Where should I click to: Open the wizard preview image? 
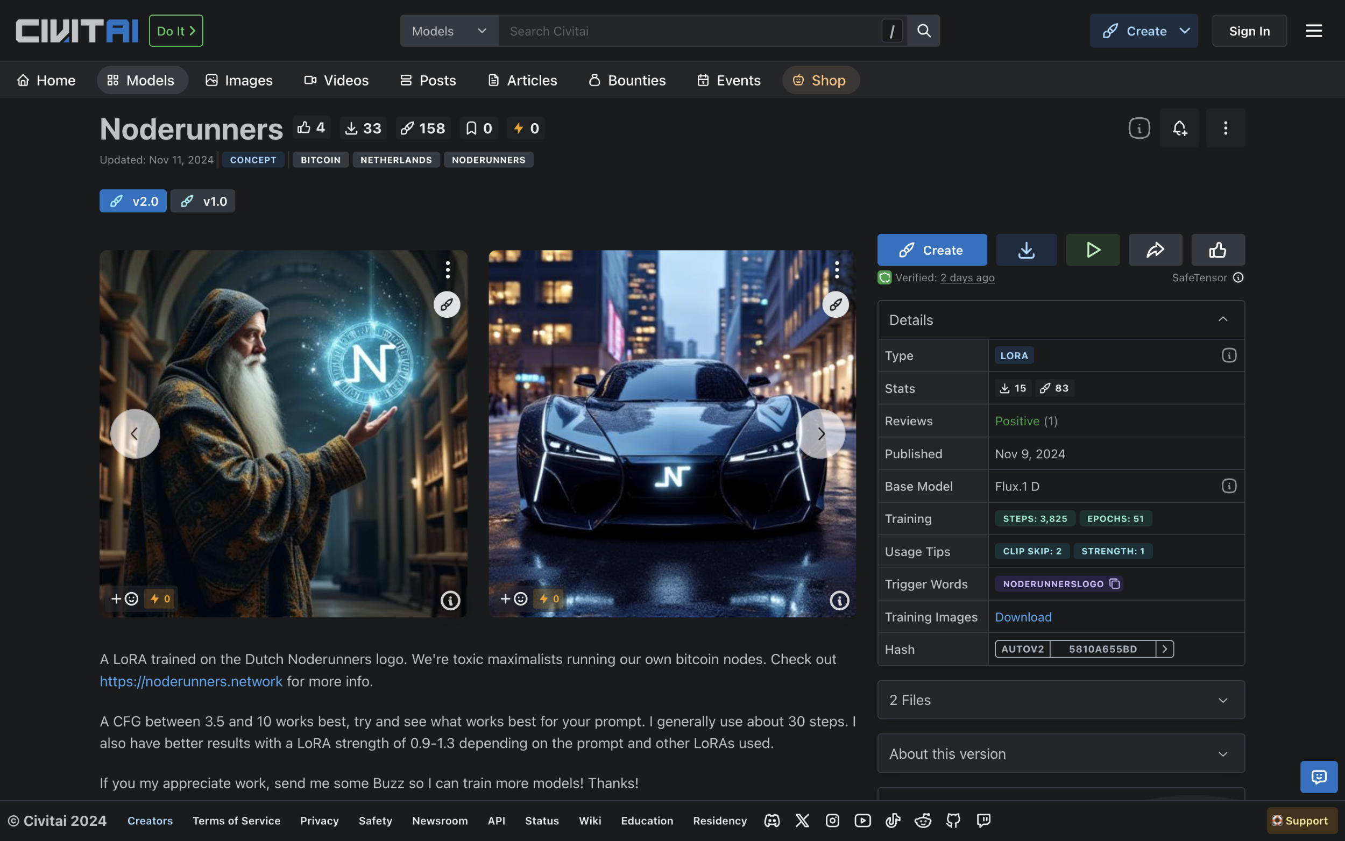pyautogui.click(x=282, y=433)
